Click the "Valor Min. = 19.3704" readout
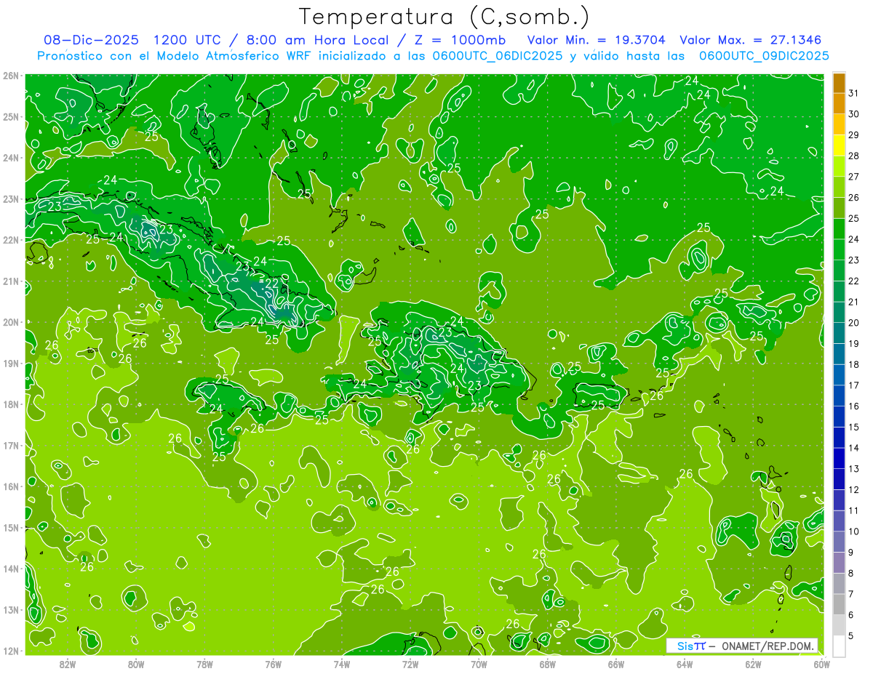Image resolution: width=873 pixels, height=674 pixels. point(597,40)
